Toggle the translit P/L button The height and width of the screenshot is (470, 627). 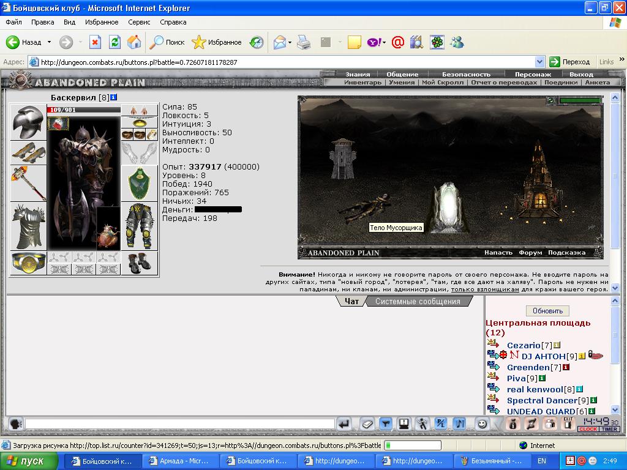(441, 423)
